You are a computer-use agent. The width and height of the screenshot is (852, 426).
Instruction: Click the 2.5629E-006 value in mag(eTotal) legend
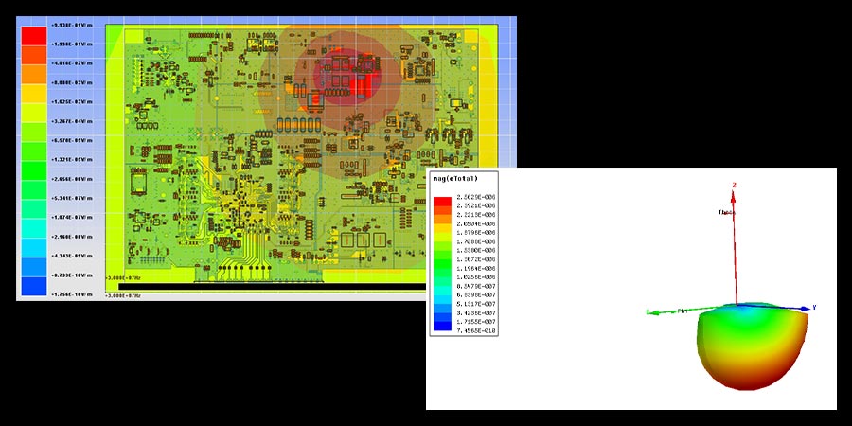tap(478, 198)
